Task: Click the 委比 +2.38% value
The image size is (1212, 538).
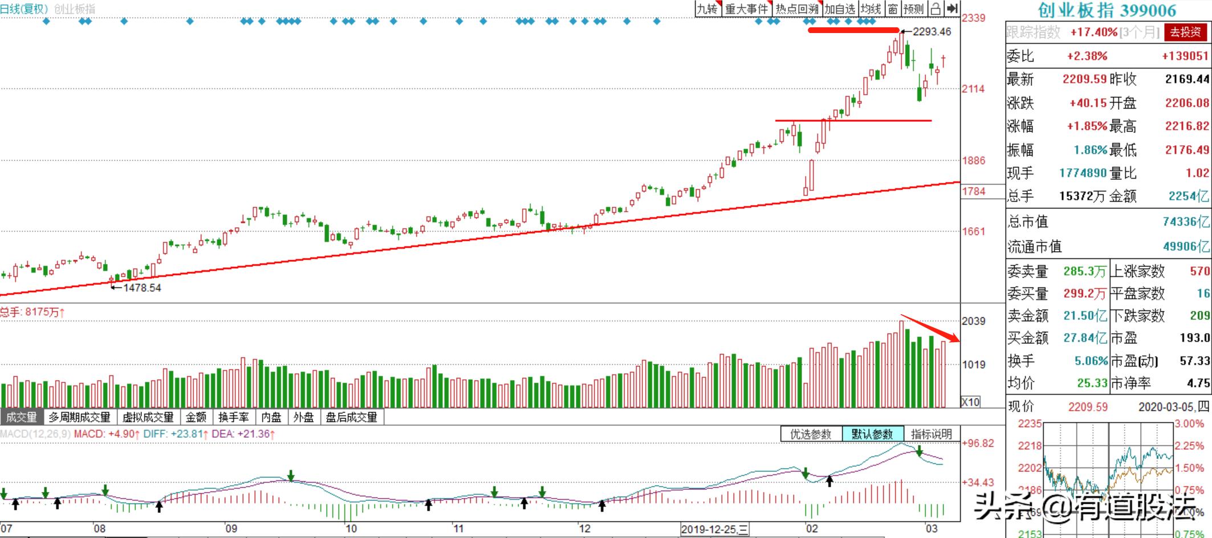Action: (x=1087, y=56)
